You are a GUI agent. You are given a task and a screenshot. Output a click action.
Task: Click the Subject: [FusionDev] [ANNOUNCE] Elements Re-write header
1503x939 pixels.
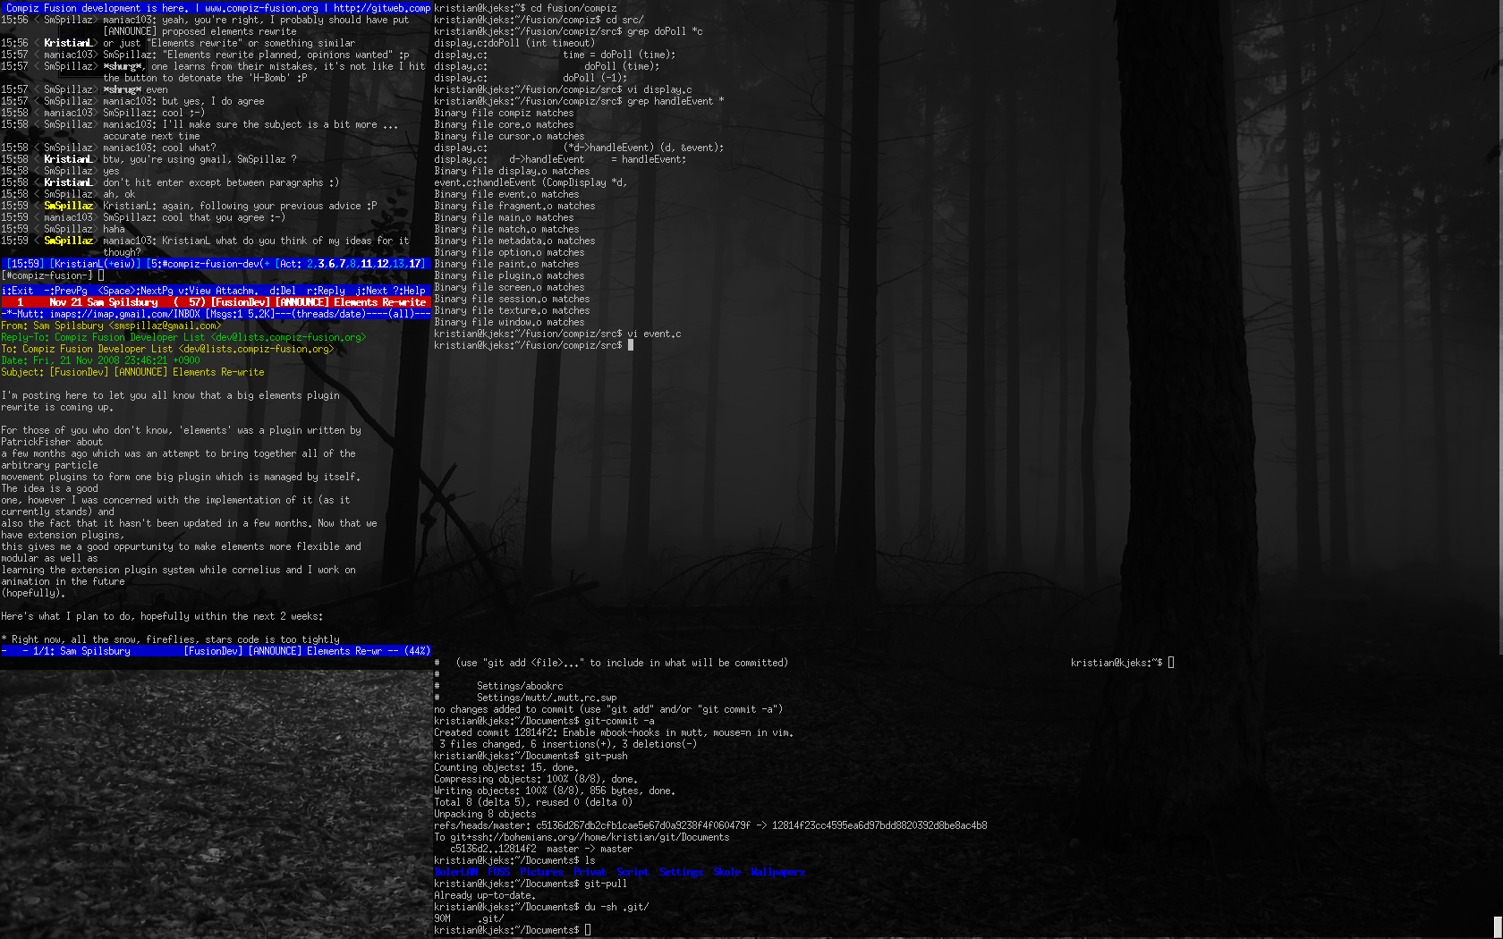pos(132,372)
